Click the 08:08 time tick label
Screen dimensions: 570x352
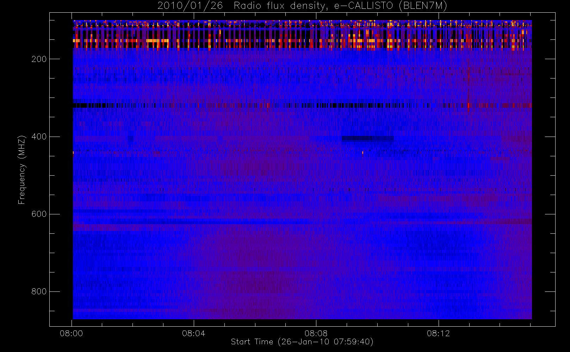316,333
